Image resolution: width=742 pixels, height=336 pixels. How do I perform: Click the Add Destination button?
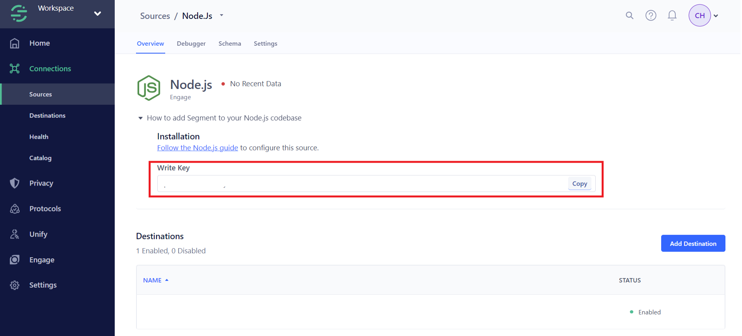[693, 243]
